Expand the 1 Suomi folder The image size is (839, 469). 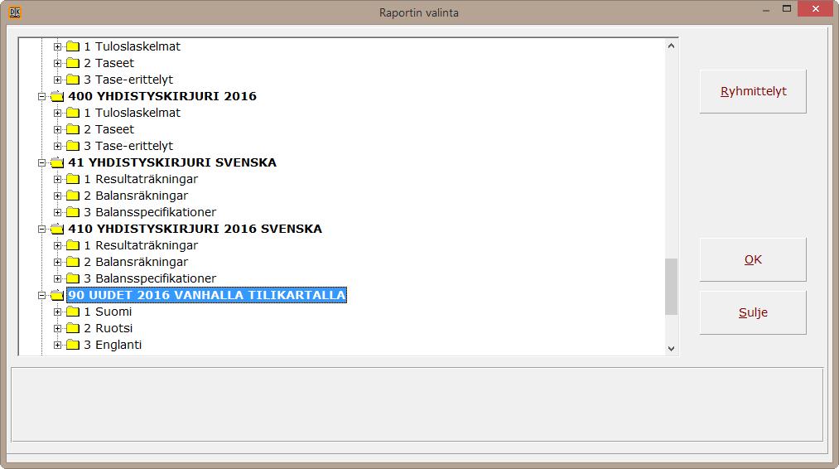pyautogui.click(x=57, y=312)
